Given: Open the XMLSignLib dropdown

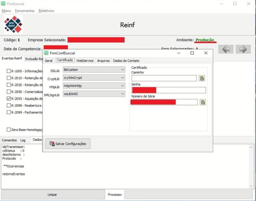Looking at the screenshot, I should pyautogui.click(x=94, y=94).
